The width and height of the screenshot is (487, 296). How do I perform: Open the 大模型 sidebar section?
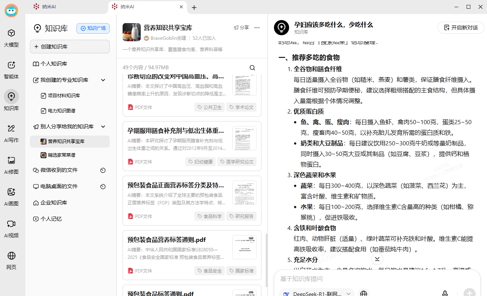11,38
